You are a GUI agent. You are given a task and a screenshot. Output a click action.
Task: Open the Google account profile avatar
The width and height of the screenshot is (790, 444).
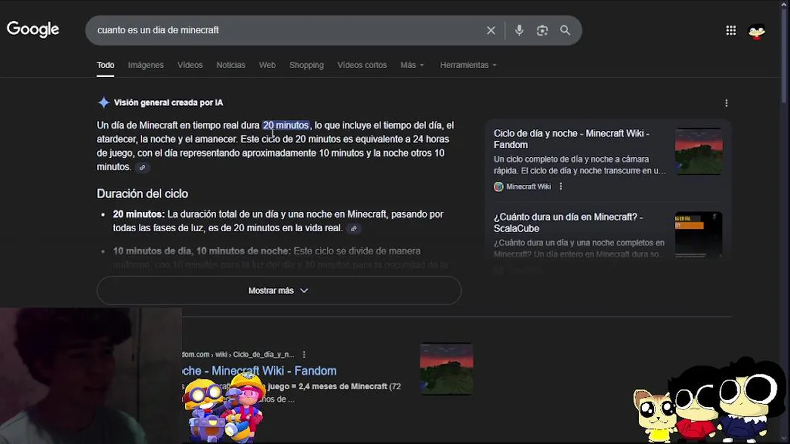coord(757,31)
